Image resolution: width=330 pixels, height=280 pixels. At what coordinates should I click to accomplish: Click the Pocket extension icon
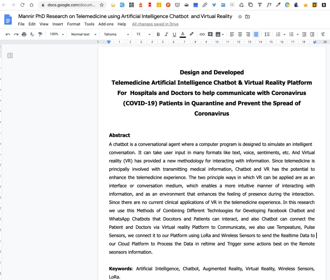[177, 5]
